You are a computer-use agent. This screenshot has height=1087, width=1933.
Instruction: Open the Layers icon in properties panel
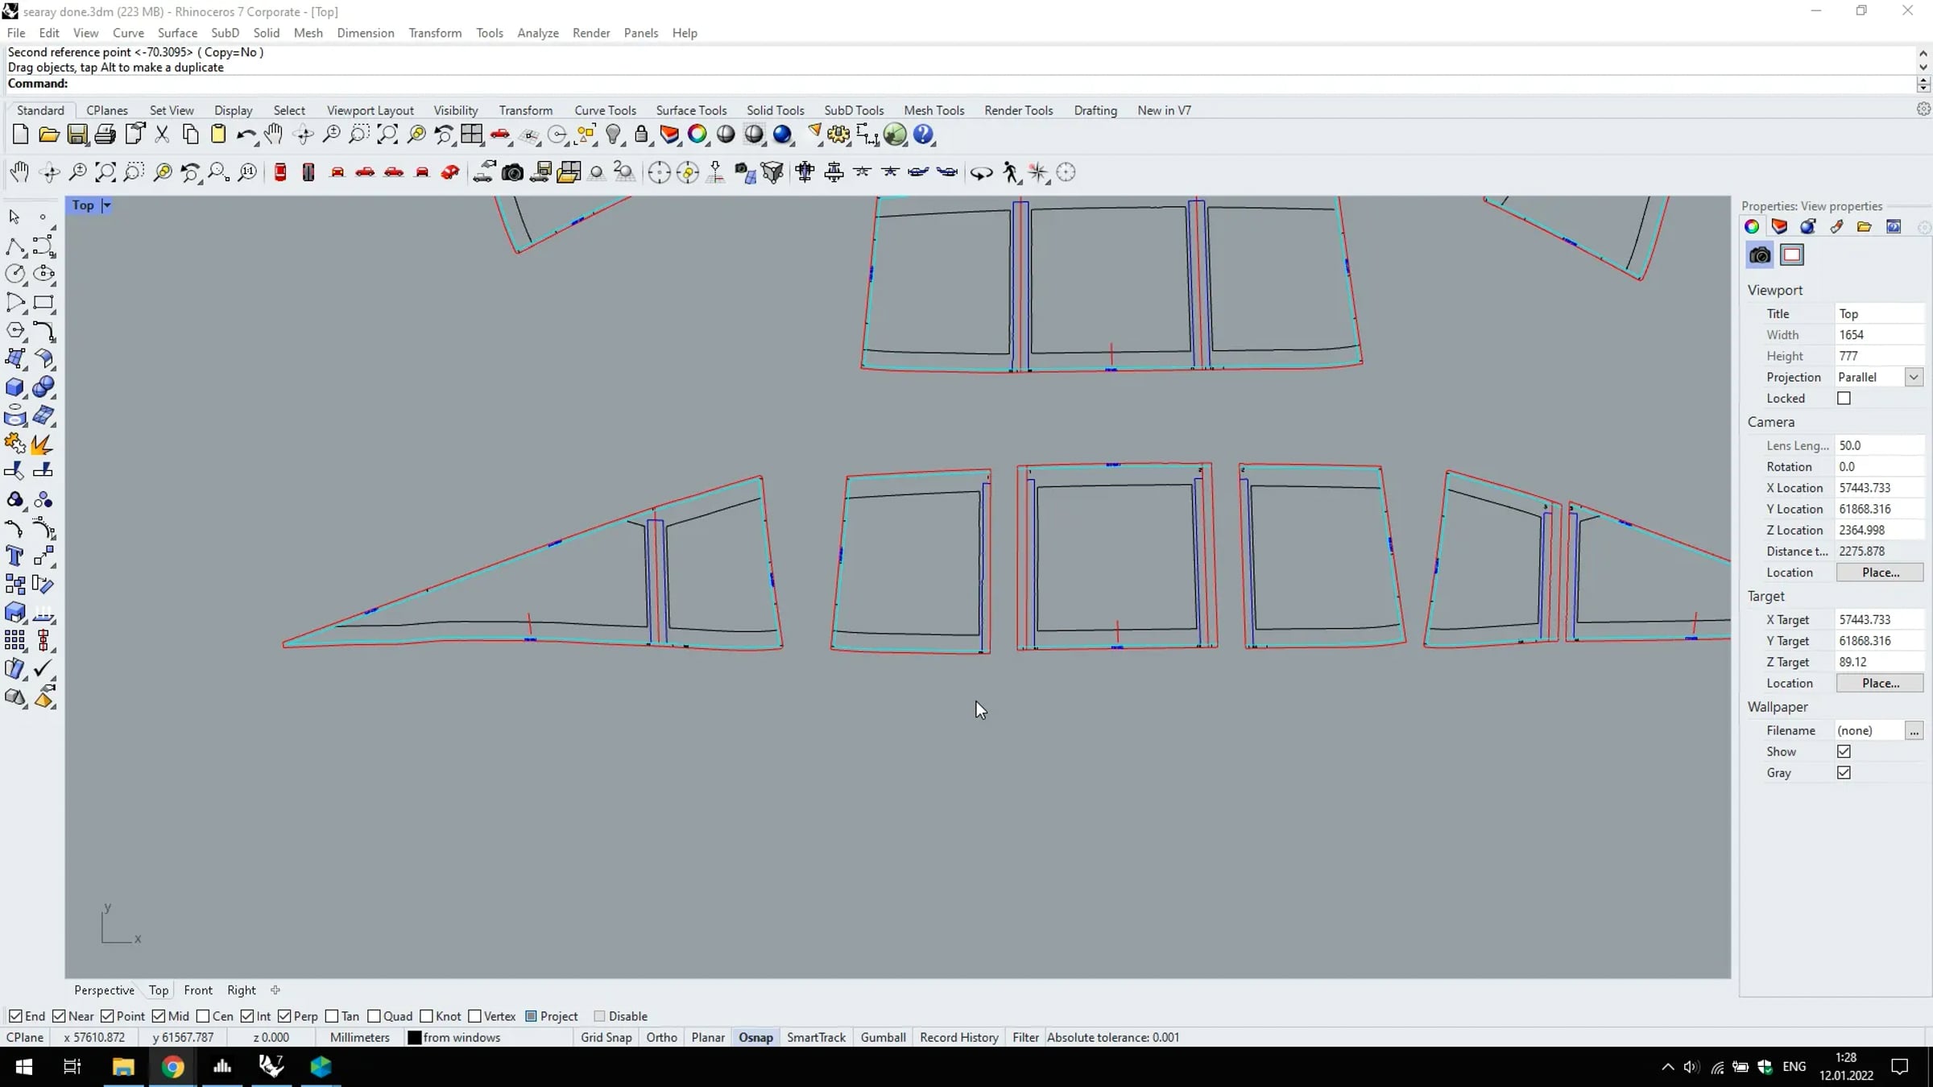1779,226
